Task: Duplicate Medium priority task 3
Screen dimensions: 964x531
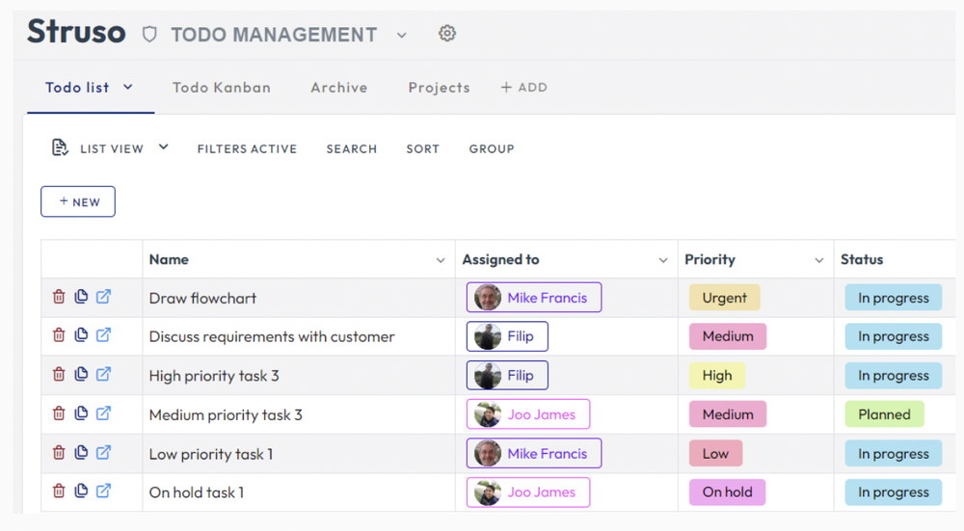Action: [x=81, y=413]
